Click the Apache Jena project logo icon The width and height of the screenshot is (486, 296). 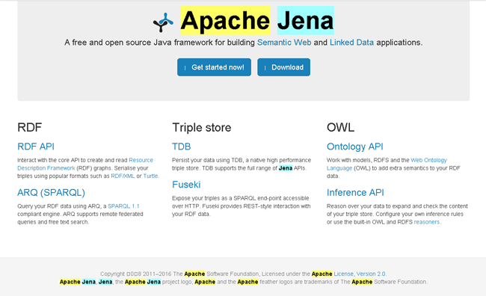click(x=163, y=22)
